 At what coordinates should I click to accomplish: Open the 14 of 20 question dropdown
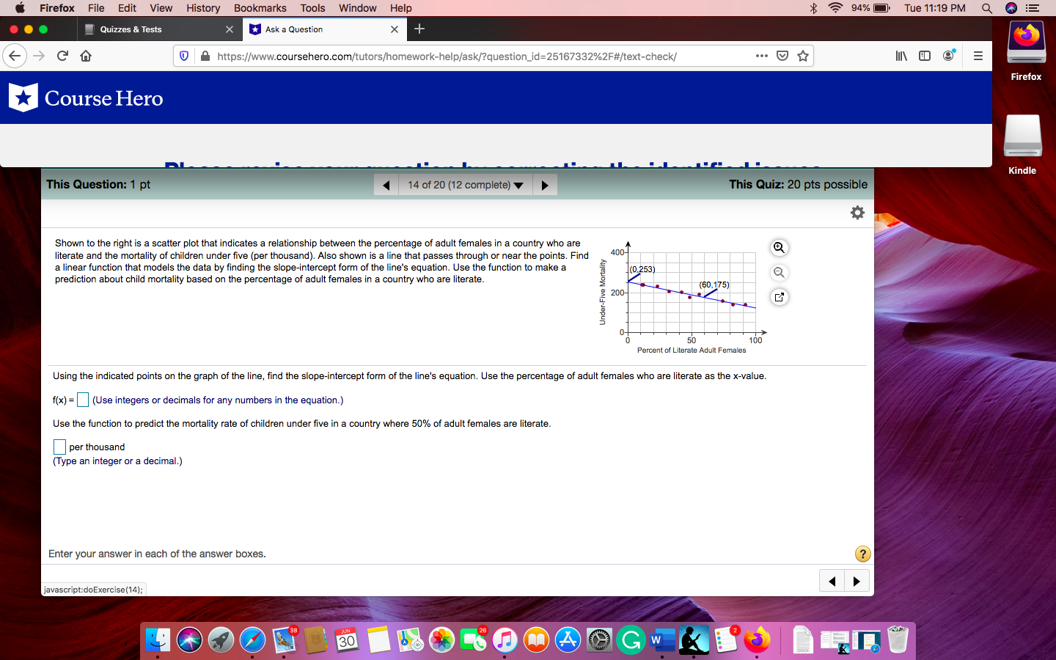466,185
